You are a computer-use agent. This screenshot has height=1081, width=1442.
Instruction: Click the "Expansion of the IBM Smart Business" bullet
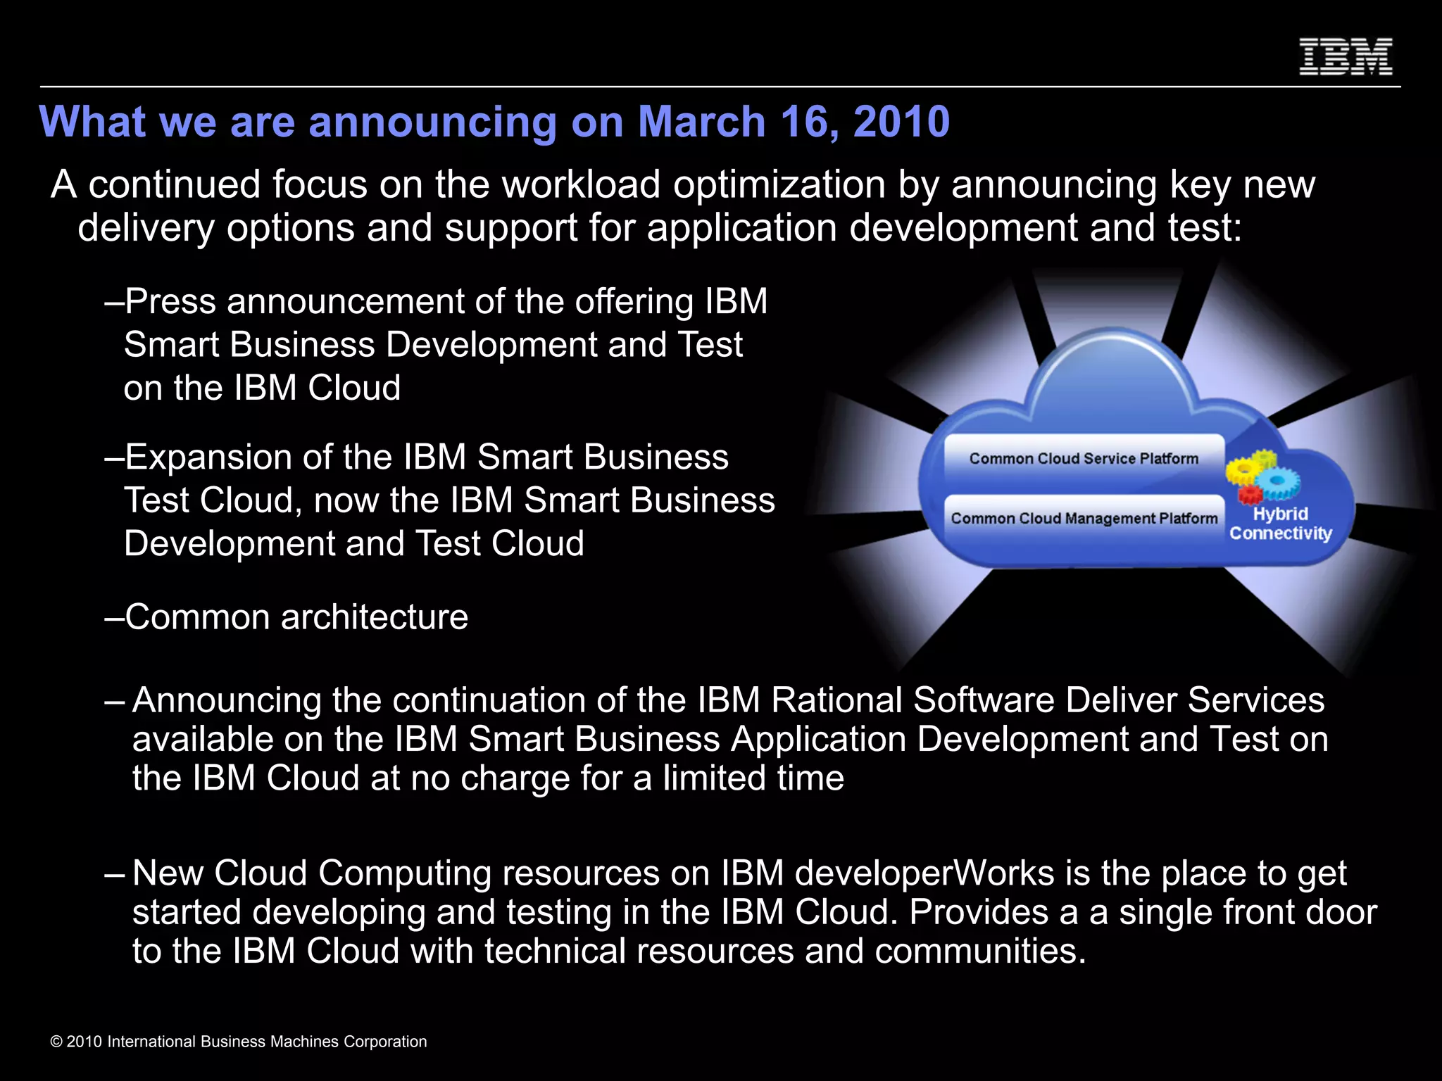pyautogui.click(x=439, y=500)
